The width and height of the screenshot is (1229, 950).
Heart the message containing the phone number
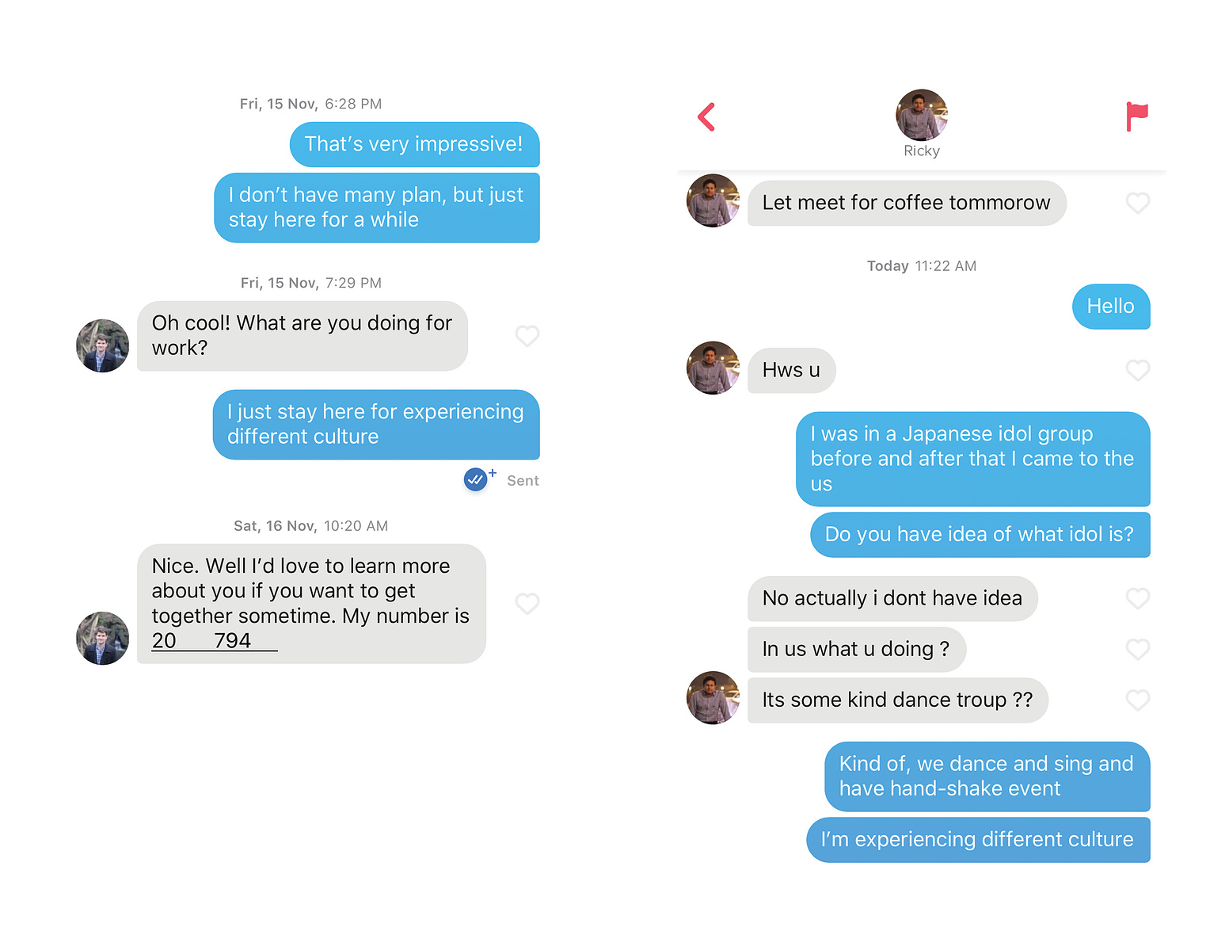527,604
